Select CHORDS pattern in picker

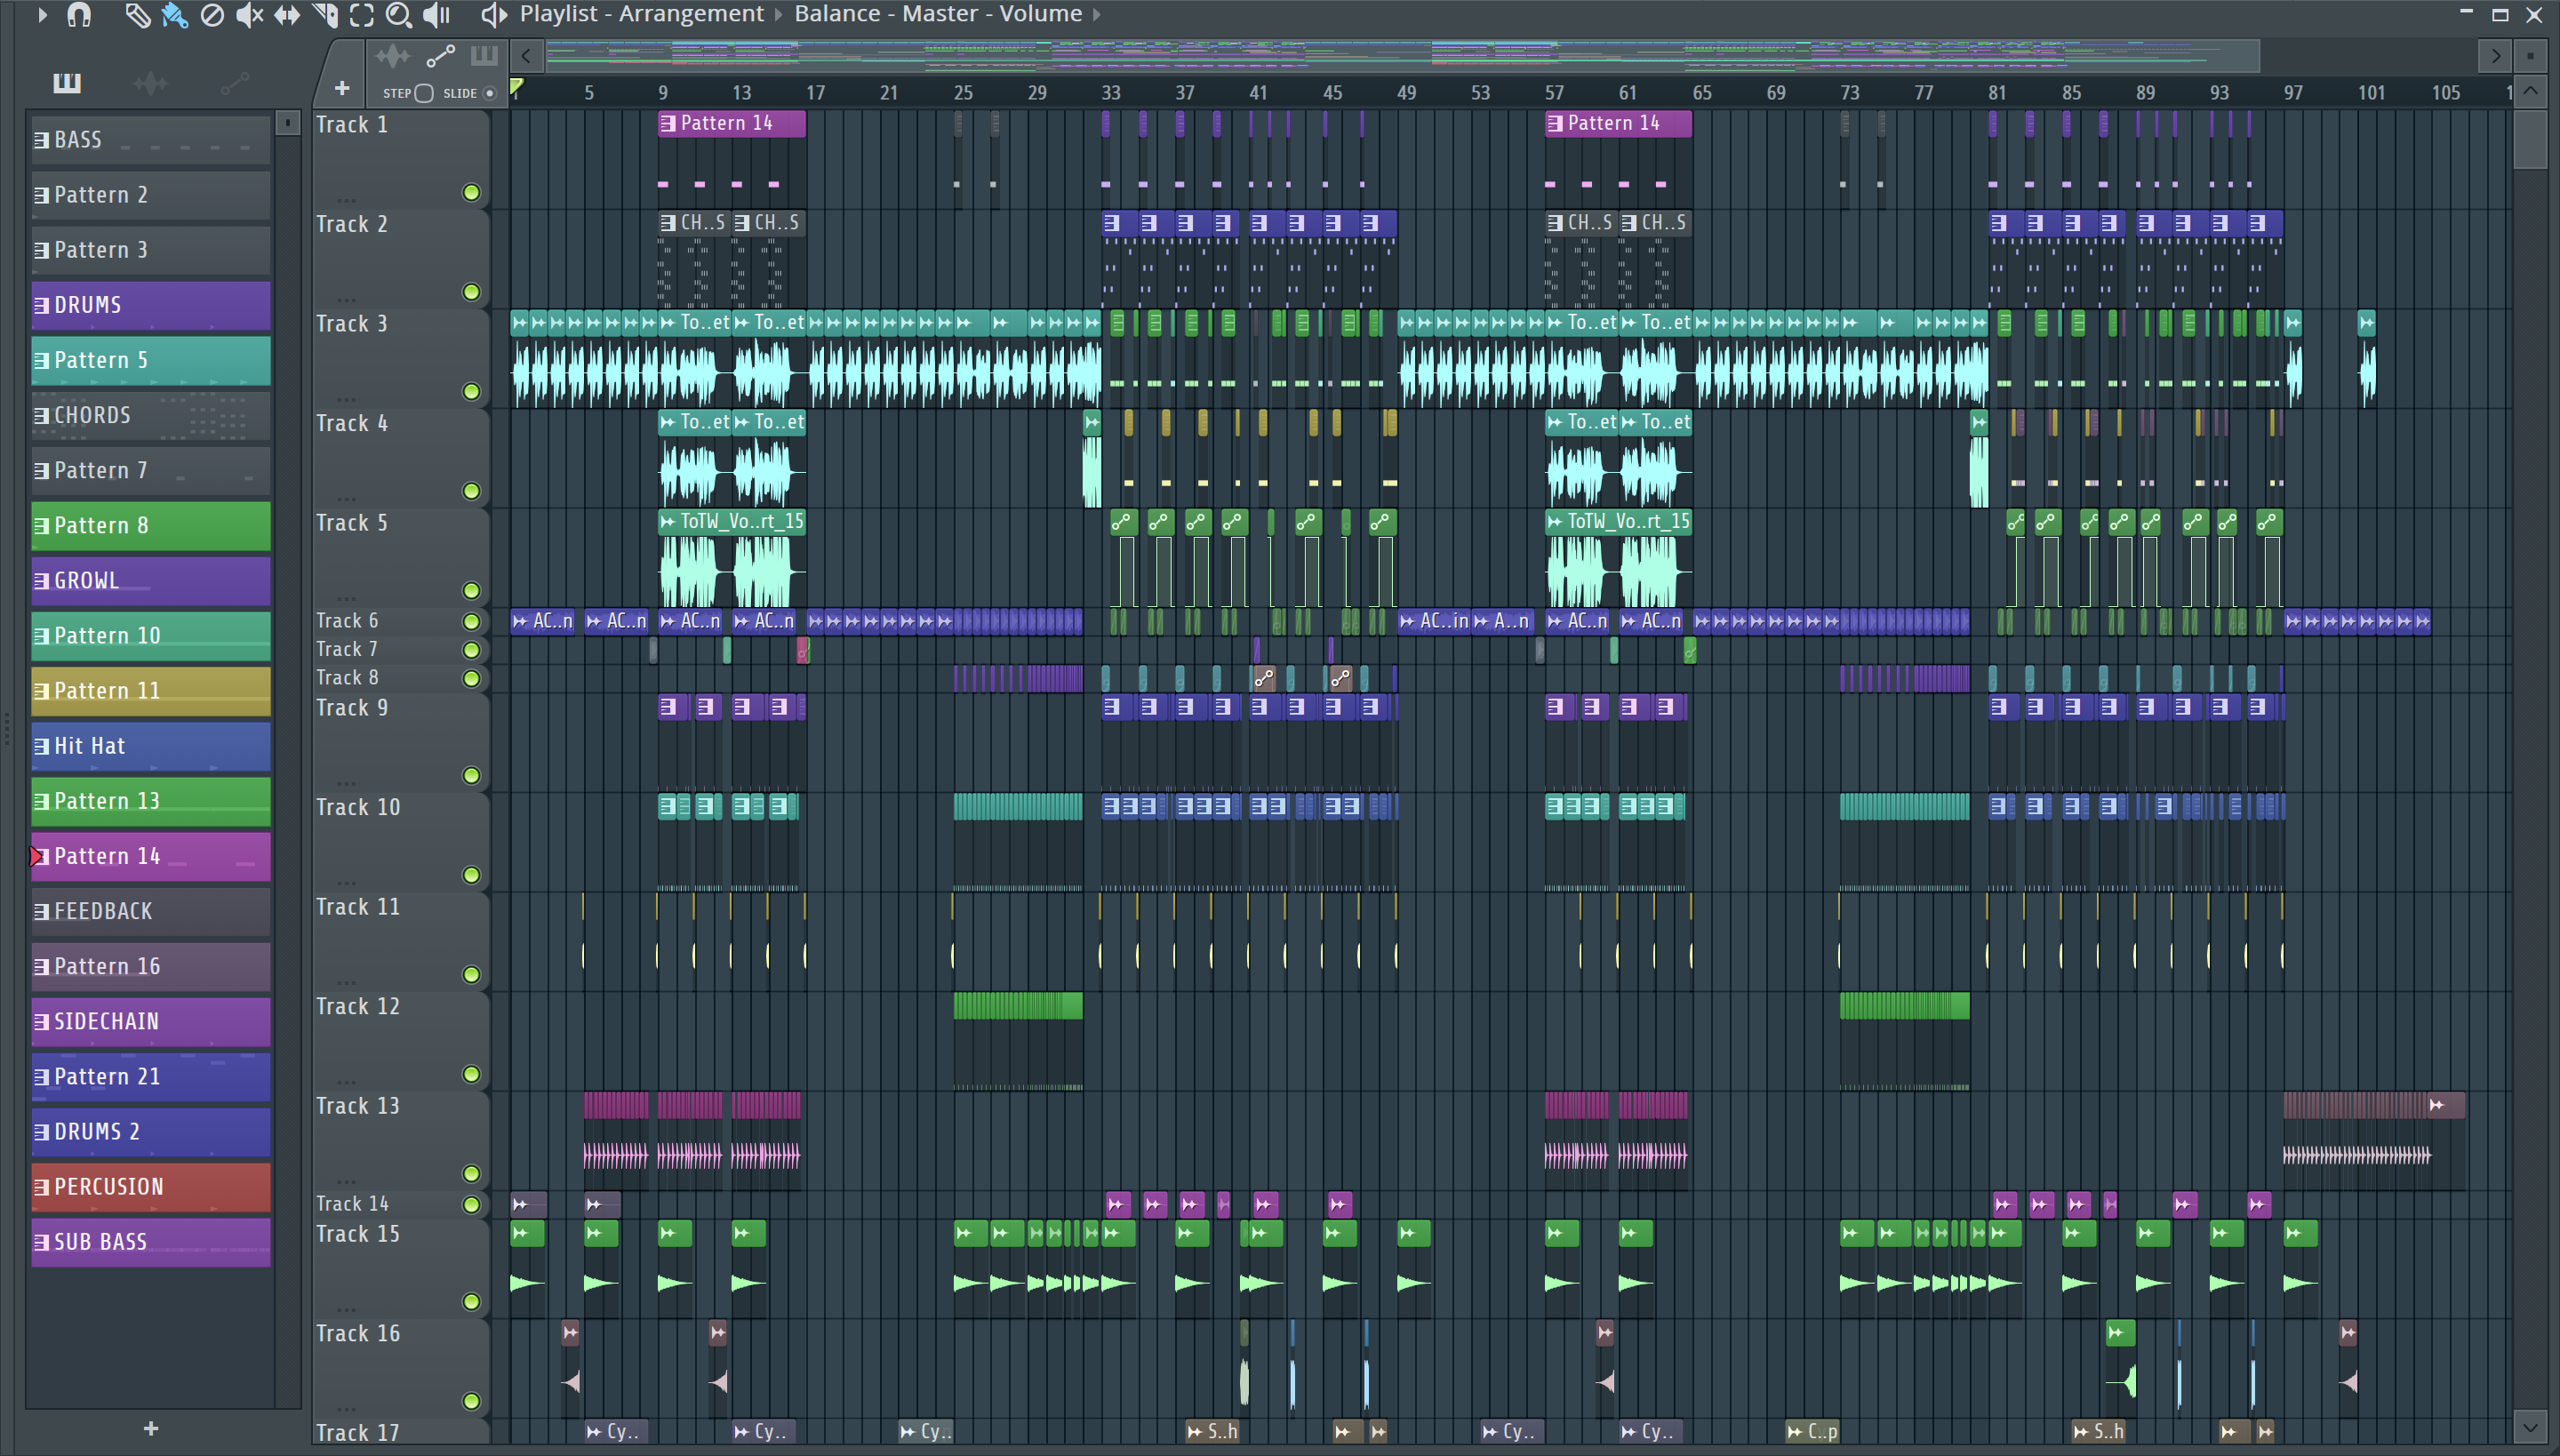[151, 415]
